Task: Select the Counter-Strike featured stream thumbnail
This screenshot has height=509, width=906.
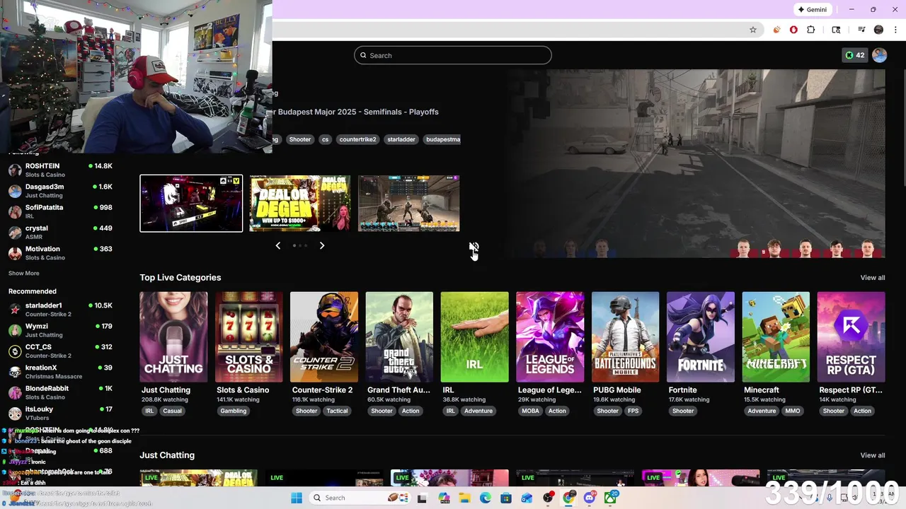Action: [409, 204]
